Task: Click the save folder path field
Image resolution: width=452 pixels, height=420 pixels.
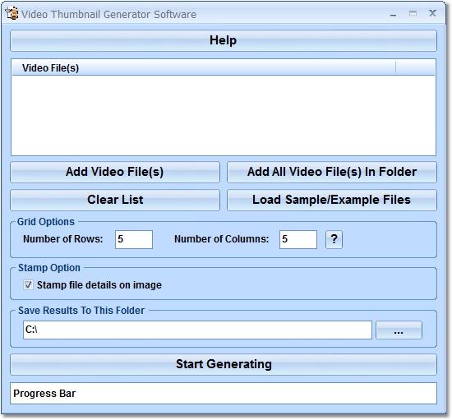Action: 197,330
